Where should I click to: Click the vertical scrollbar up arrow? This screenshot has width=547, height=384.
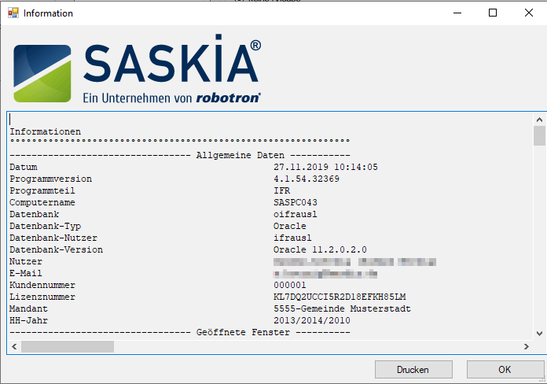[539, 118]
